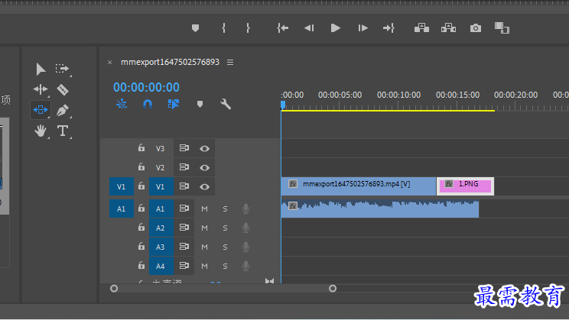Enable voice-over record on A4
This screenshot has height=320, width=569.
pos(245,266)
